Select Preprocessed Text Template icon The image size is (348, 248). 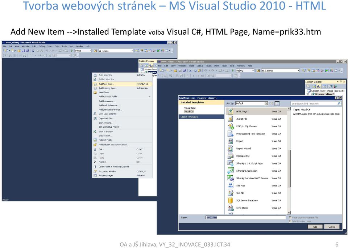pyautogui.click(x=231, y=134)
